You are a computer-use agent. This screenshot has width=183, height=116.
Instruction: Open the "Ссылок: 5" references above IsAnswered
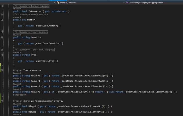click(17, 9)
